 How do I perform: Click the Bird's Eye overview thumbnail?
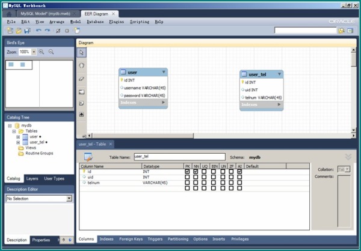pyautogui.click(x=39, y=84)
